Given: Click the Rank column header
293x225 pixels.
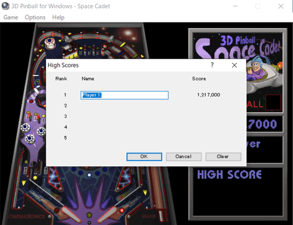Looking at the screenshot, I should tap(61, 78).
